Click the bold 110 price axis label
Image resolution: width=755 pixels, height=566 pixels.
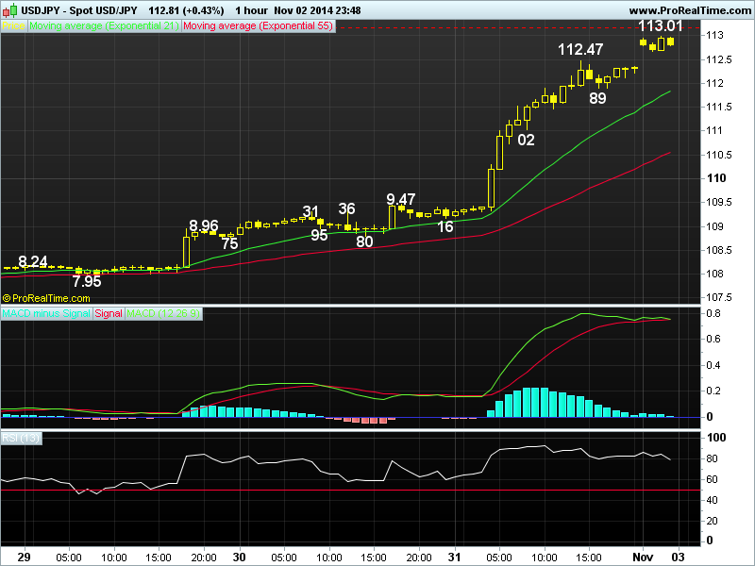coord(716,178)
